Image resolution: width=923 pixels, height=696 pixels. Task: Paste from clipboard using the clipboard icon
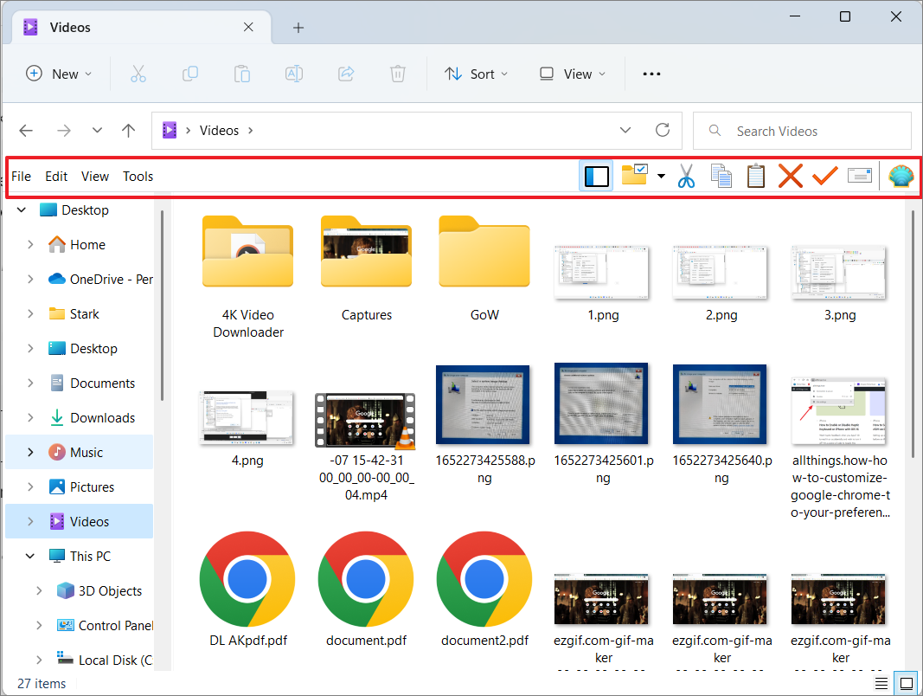tap(755, 176)
